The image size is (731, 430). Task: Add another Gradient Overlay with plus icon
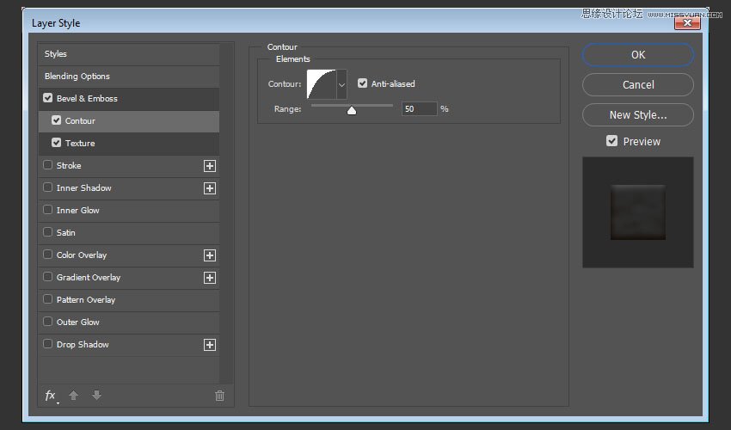(x=209, y=278)
